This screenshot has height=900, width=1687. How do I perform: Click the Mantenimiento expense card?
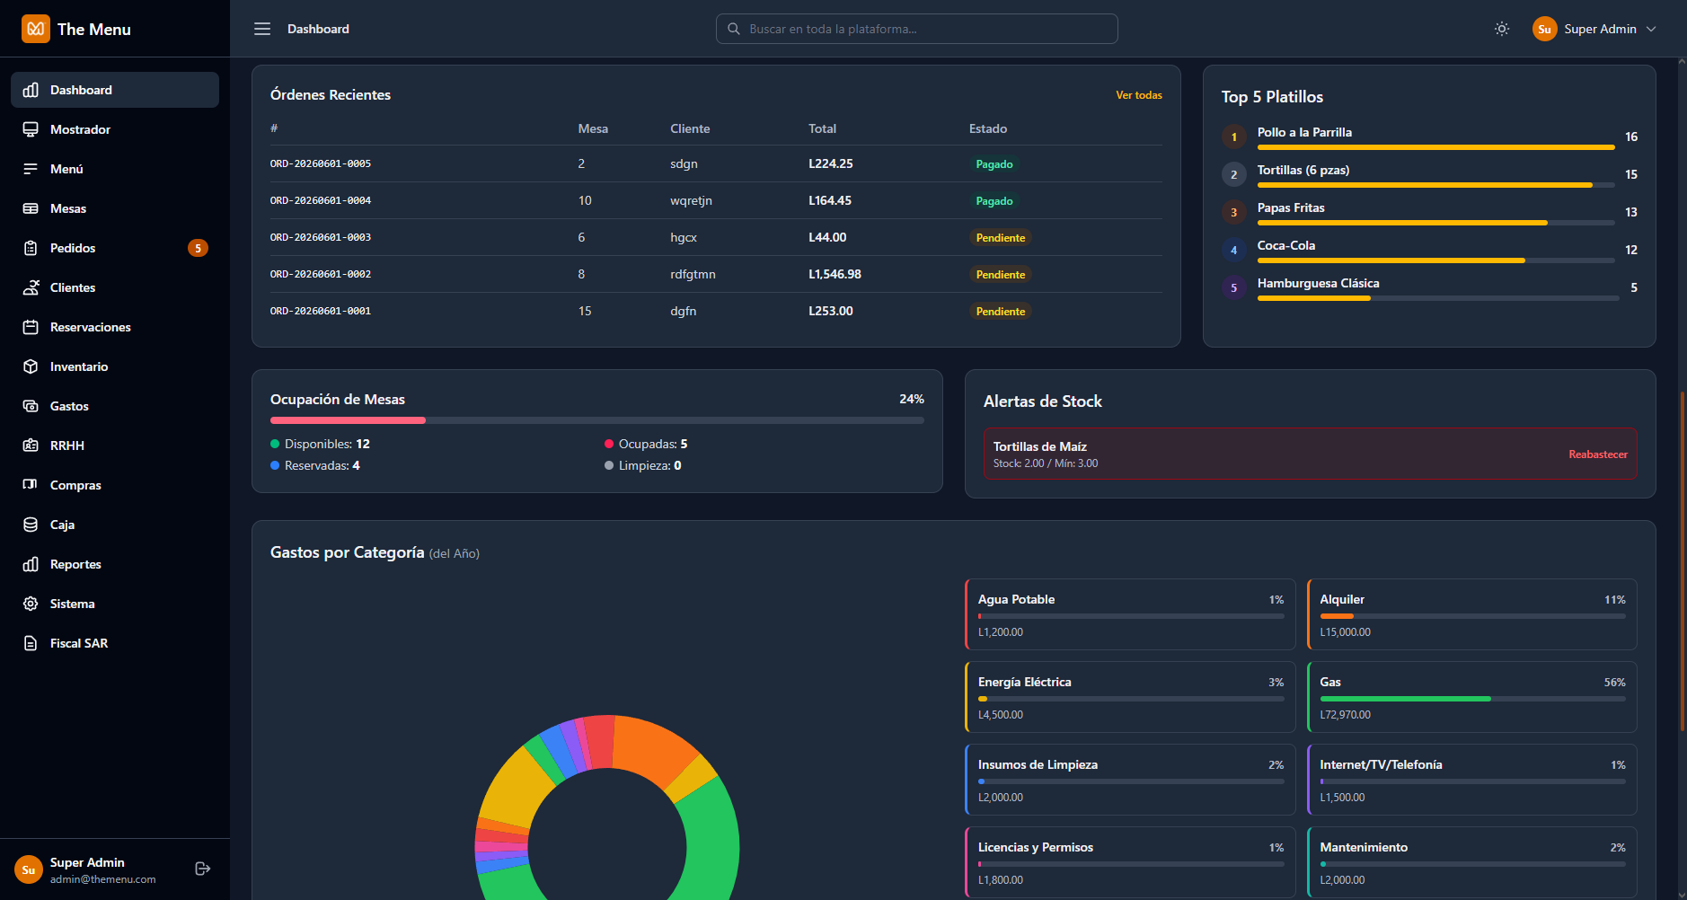click(x=1471, y=862)
